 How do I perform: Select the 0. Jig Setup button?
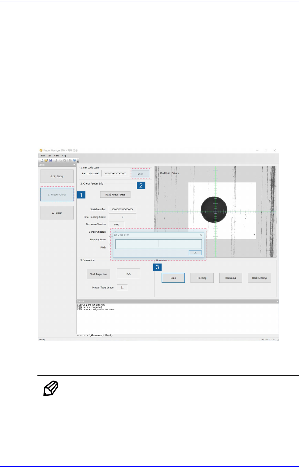57,176
